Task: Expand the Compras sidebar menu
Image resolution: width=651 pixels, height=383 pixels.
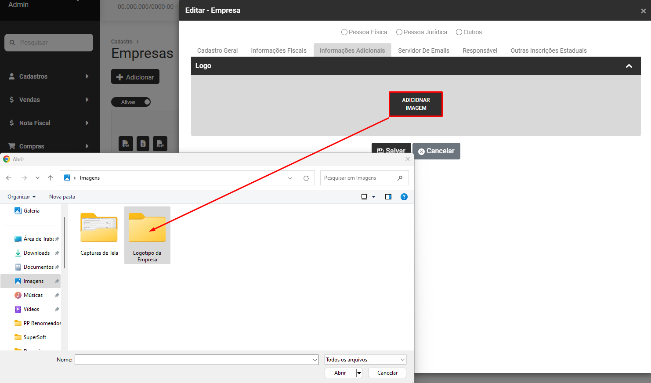Action: point(49,146)
